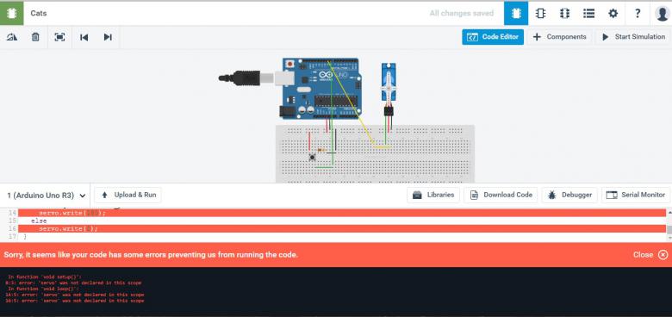Screen dimensions: 672x317
Task: Open Libraries
Action: point(433,195)
